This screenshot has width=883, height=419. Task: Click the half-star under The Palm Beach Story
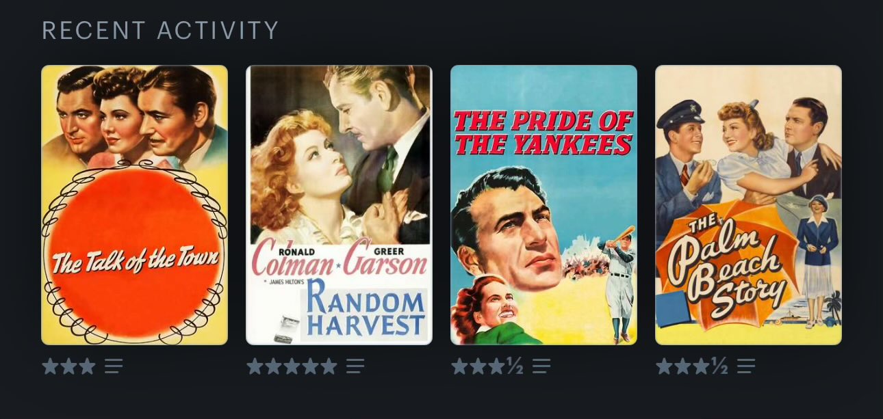pyautogui.click(x=719, y=367)
